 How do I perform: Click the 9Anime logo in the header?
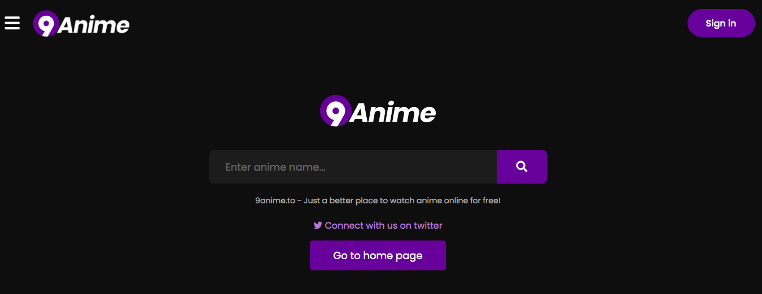81,24
